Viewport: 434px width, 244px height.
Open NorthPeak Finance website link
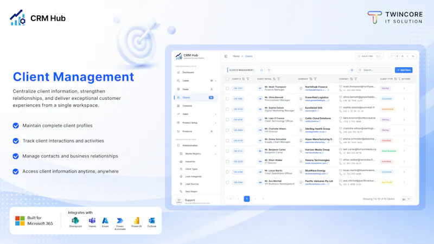coord(317,90)
